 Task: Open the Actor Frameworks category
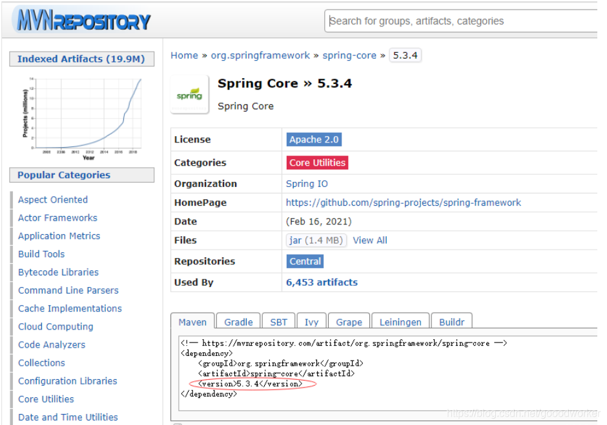[x=57, y=218]
